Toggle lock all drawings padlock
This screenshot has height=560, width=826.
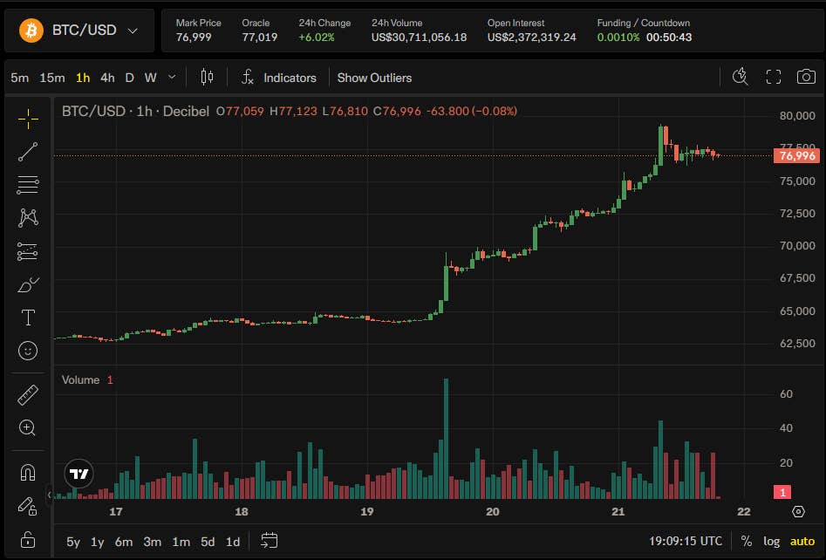[28, 540]
